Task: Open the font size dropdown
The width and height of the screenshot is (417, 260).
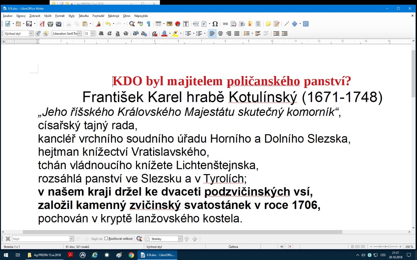Action: [x=93, y=34]
